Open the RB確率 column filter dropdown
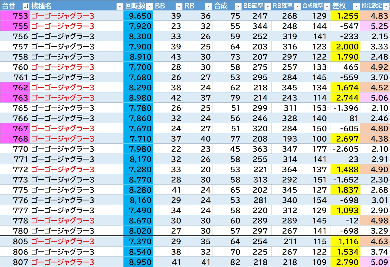 tap(297, 6)
